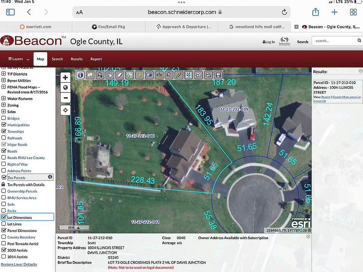Viewport: 363px width, 272px height.
Task: Enable the Address Points layer
Action: click(4, 170)
